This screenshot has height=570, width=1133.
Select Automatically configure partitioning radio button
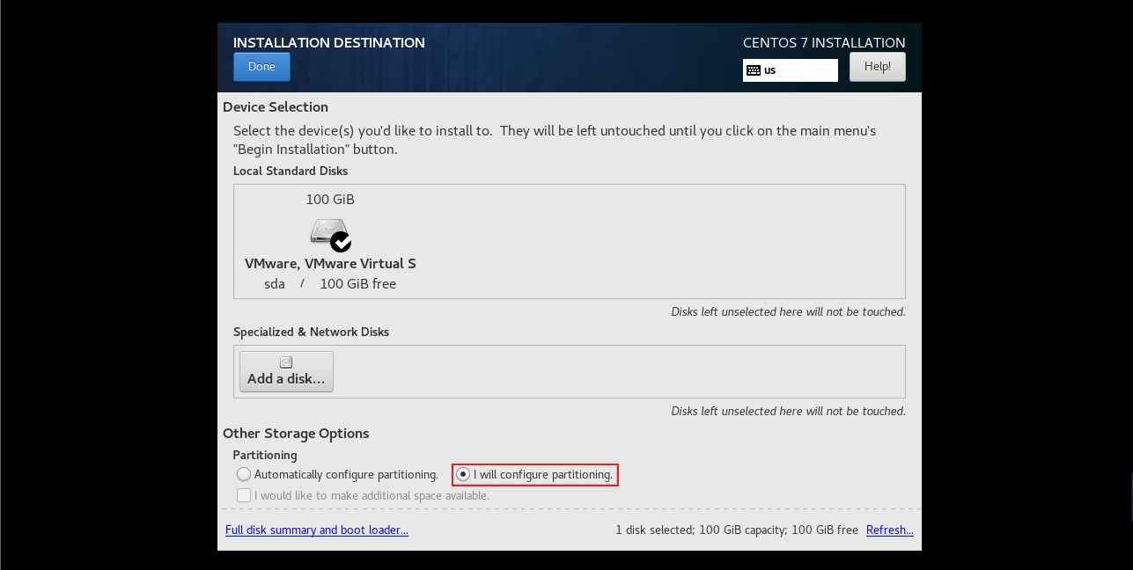pyautogui.click(x=244, y=474)
